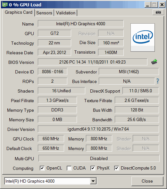Screen dimensions: 167x189
Task: Click the Driver Version field
Action: tap(98, 129)
